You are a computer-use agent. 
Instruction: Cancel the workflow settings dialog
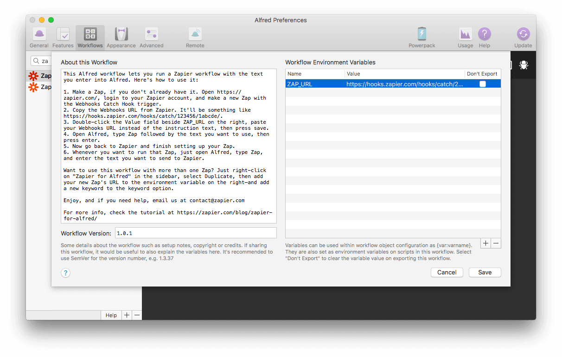[x=447, y=272]
